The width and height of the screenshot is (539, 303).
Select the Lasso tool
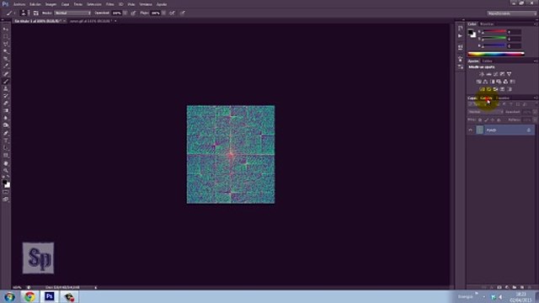pyautogui.click(x=6, y=45)
